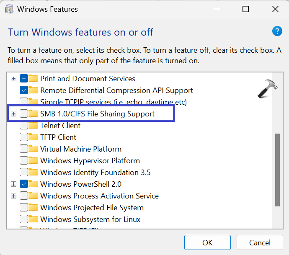Screen dimensions: 289x255
Task: Click the vertical scrollbar thumb in the features list
Action: [277, 170]
